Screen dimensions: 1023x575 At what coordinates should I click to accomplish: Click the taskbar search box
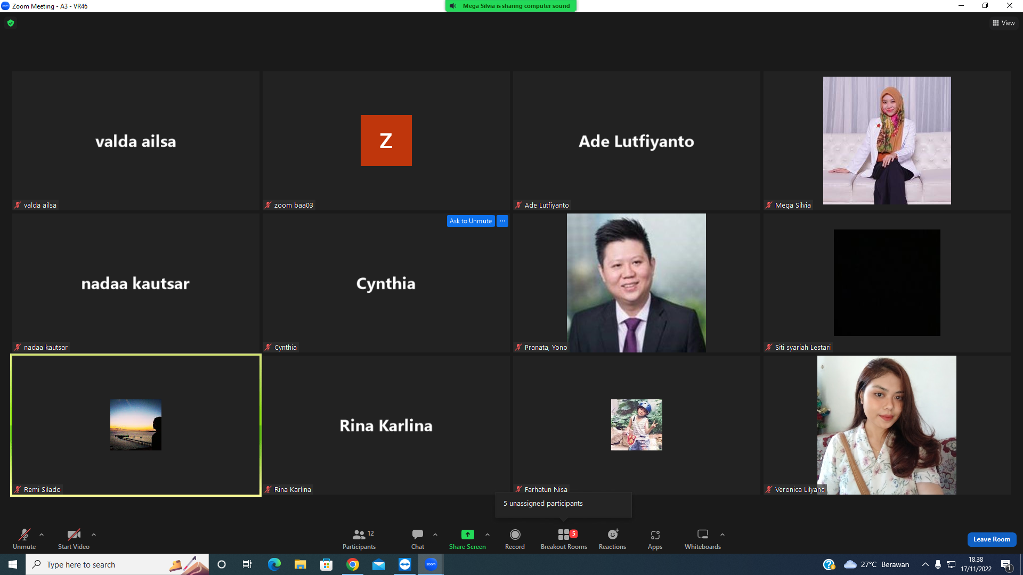117,564
